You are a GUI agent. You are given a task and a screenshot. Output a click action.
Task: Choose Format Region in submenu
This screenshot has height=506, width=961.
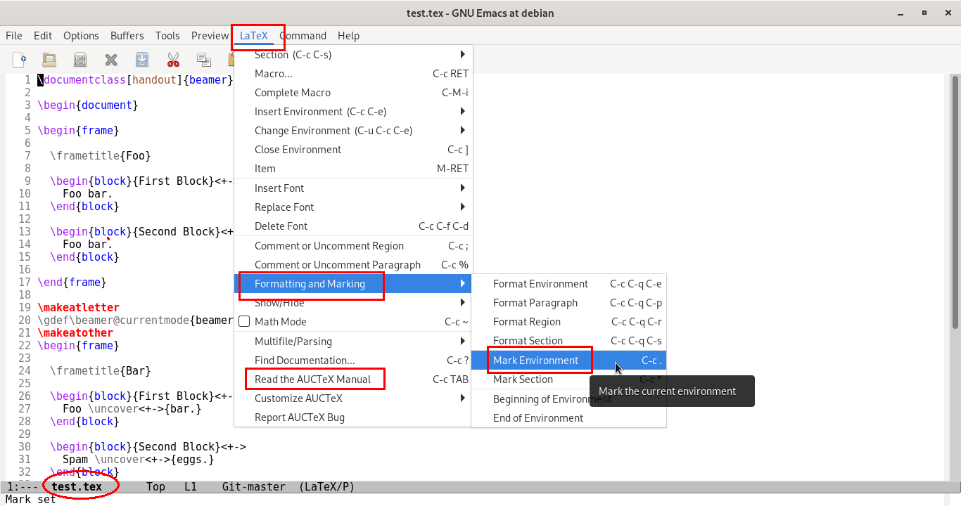(568, 321)
